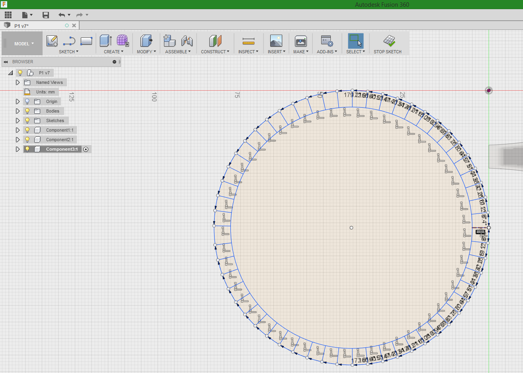523x373 pixels.
Task: Open the ADD-INS menu
Action: point(327,52)
